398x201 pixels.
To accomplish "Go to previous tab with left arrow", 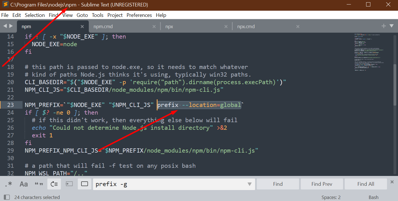I will [5, 26].
